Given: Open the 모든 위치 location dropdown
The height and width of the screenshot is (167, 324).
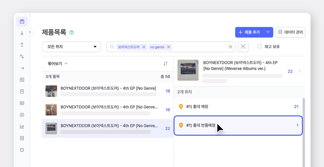Looking at the screenshot, I should 71,47.
